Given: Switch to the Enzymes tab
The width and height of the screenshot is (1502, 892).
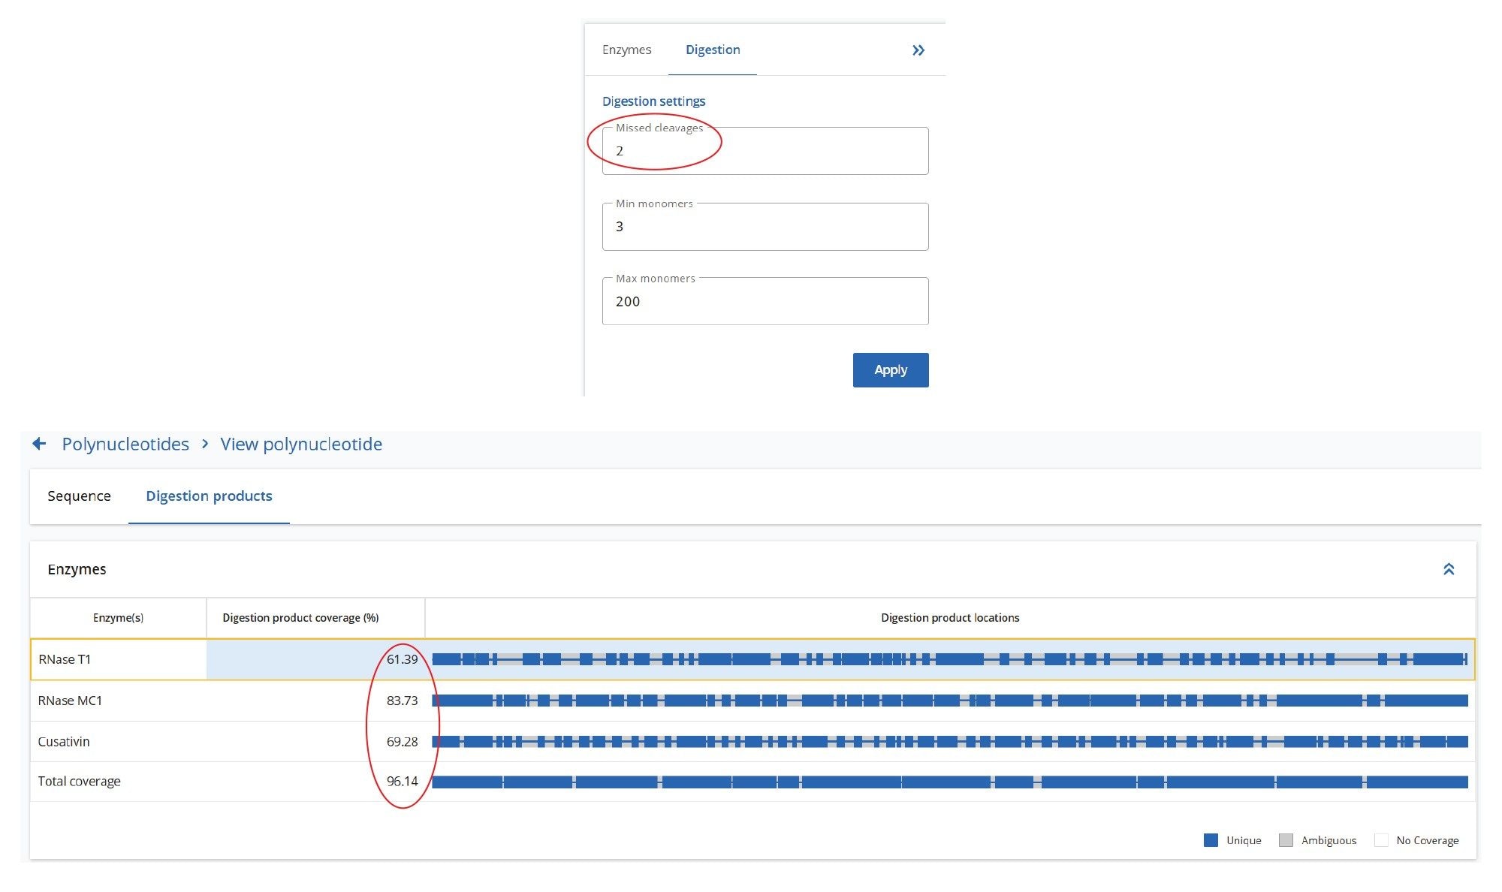Looking at the screenshot, I should point(626,50).
